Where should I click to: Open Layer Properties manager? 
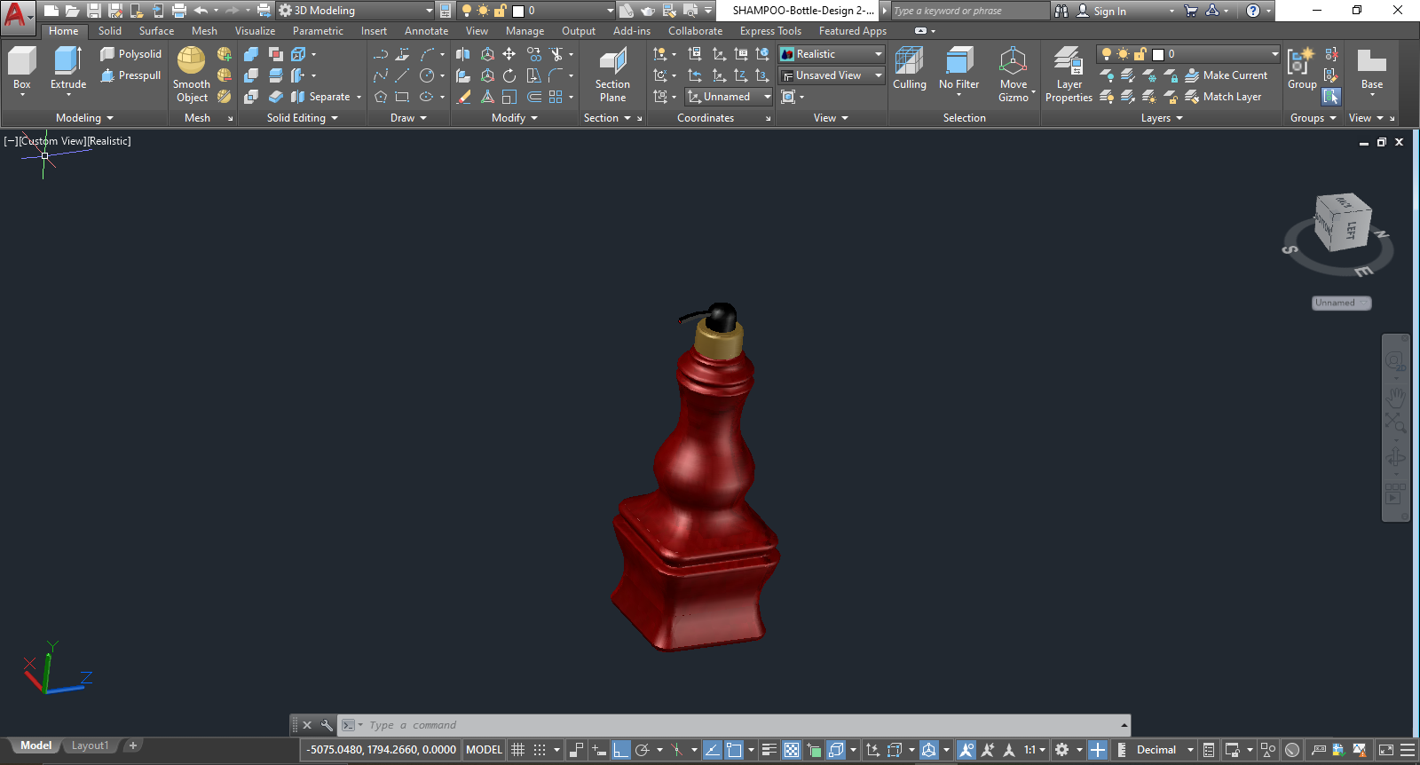tap(1069, 75)
